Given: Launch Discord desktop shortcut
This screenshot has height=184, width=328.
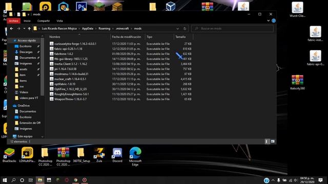Looking at the screenshot, I should pos(117,155).
